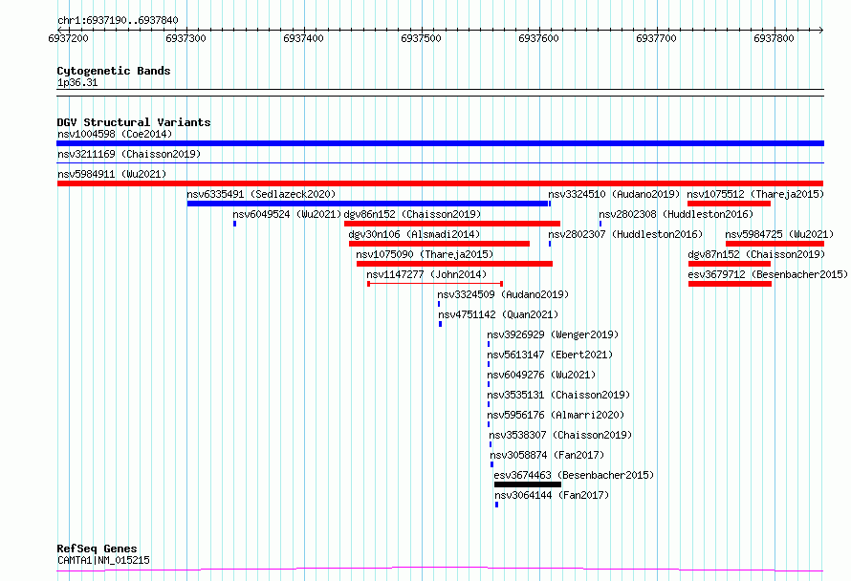Screen dimensions: 851x581
Task: Click ruler position 6937400
Action: 303,38
